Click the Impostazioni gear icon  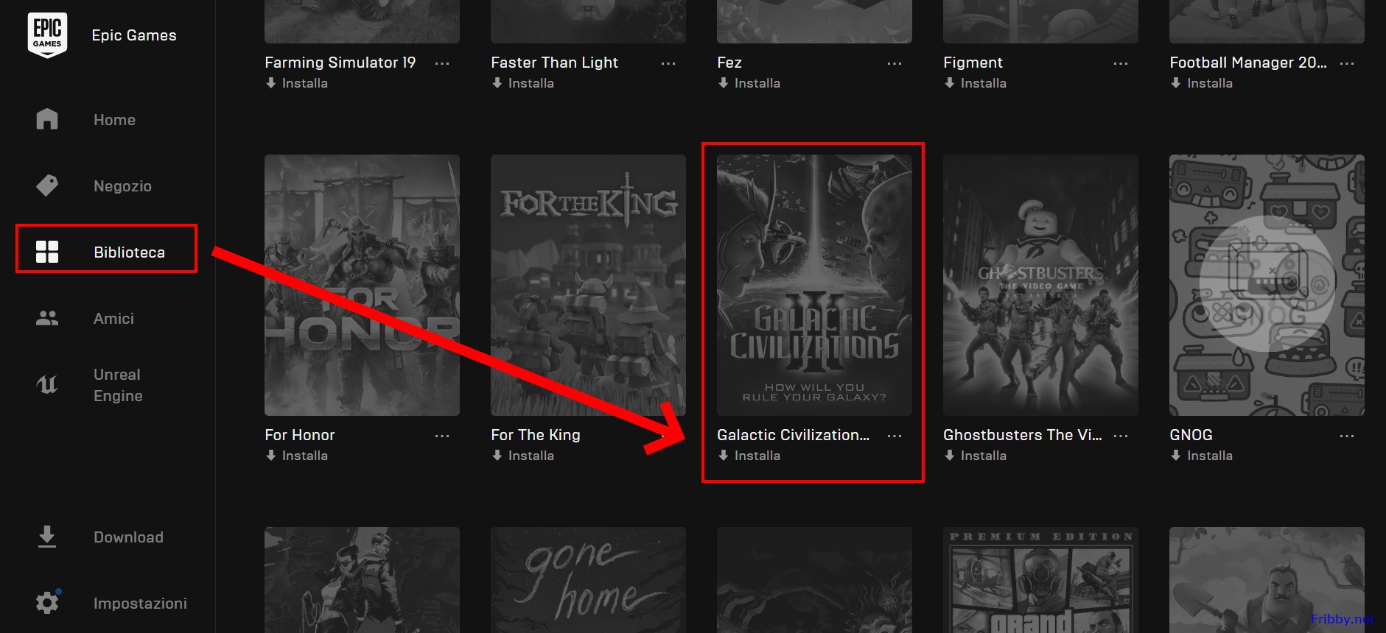[x=47, y=603]
